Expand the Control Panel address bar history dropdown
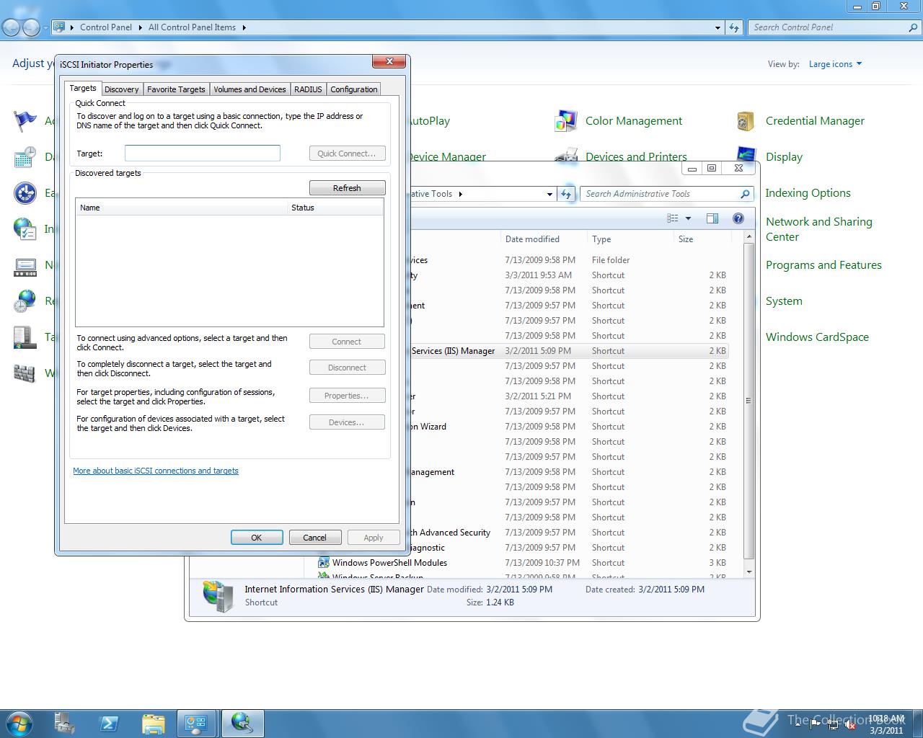Viewport: 923px width, 738px height. (717, 27)
